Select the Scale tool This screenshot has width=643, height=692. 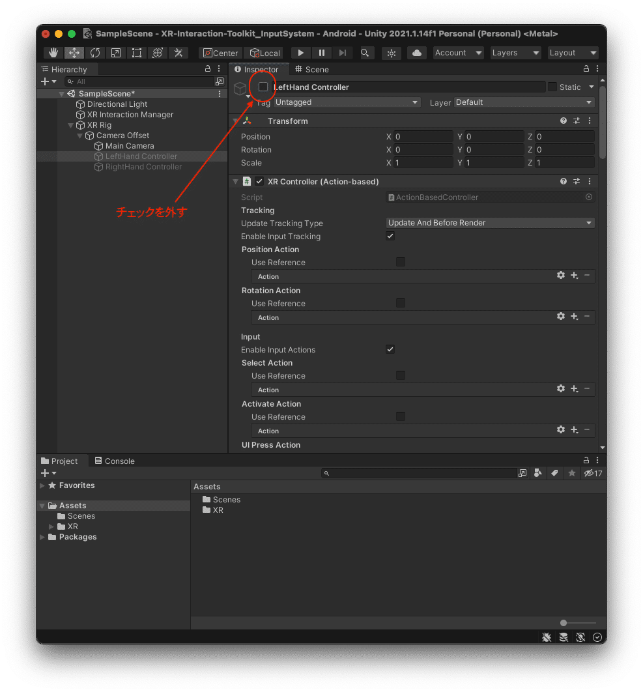coord(115,53)
